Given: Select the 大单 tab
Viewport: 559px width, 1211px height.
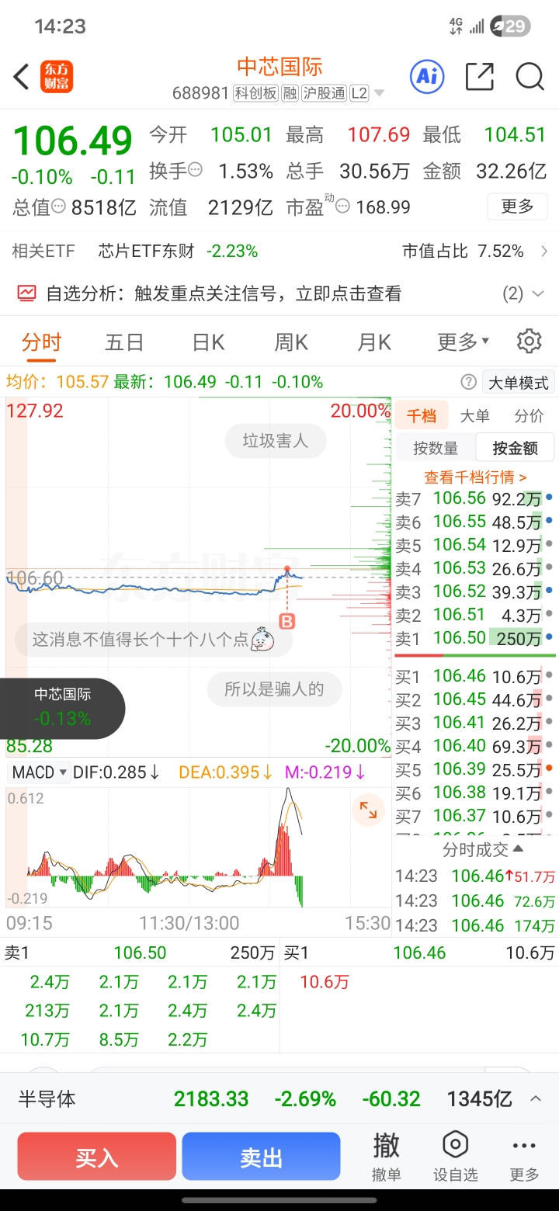Looking at the screenshot, I should (x=475, y=415).
